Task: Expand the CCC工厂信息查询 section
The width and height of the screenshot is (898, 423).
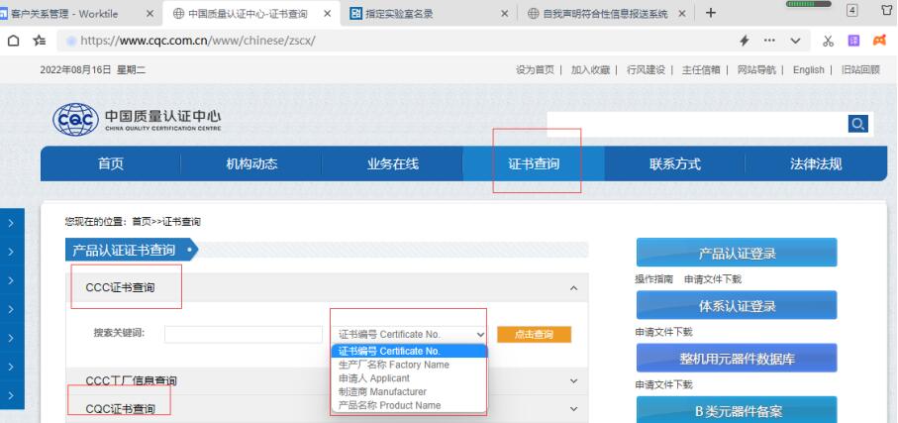Action: [573, 380]
